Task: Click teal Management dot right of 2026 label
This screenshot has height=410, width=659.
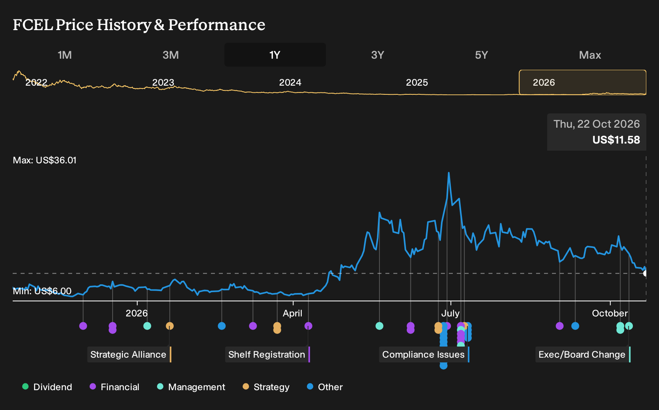Action: pos(147,326)
